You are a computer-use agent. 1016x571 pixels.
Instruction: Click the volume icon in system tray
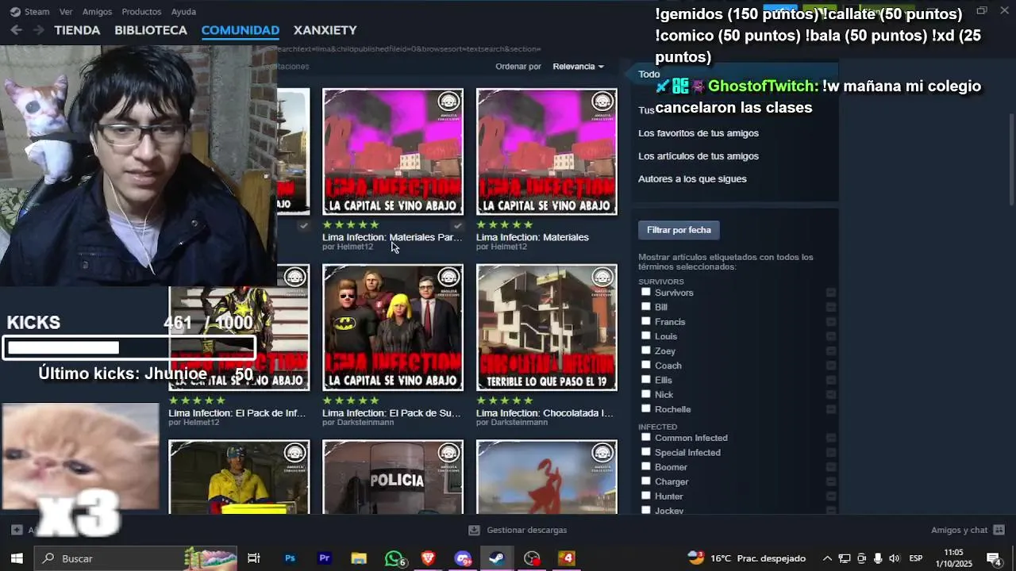pos(895,558)
